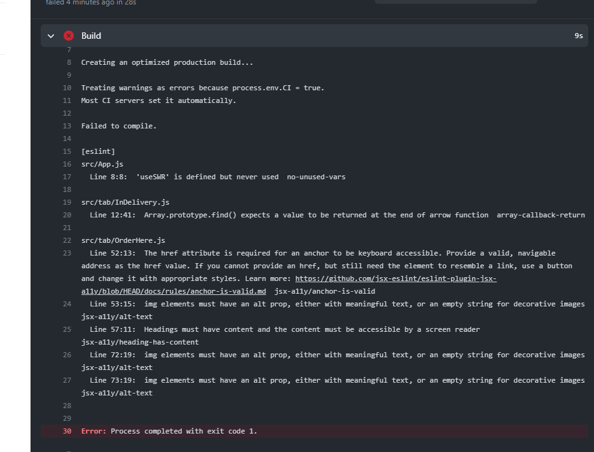Click log line number 10
594x452 pixels.
coord(67,88)
